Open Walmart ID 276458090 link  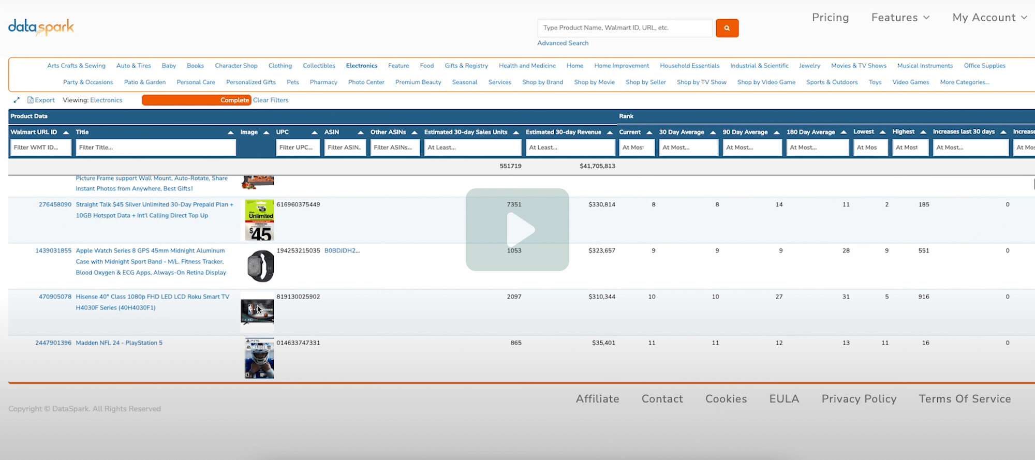[x=55, y=204]
